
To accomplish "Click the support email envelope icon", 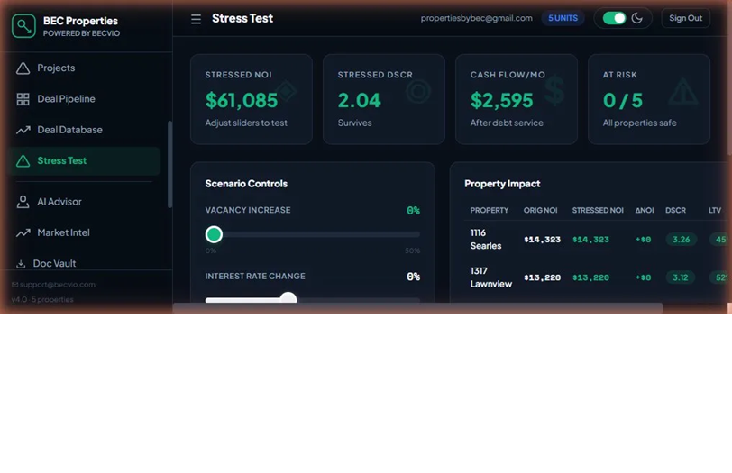I will [14, 285].
